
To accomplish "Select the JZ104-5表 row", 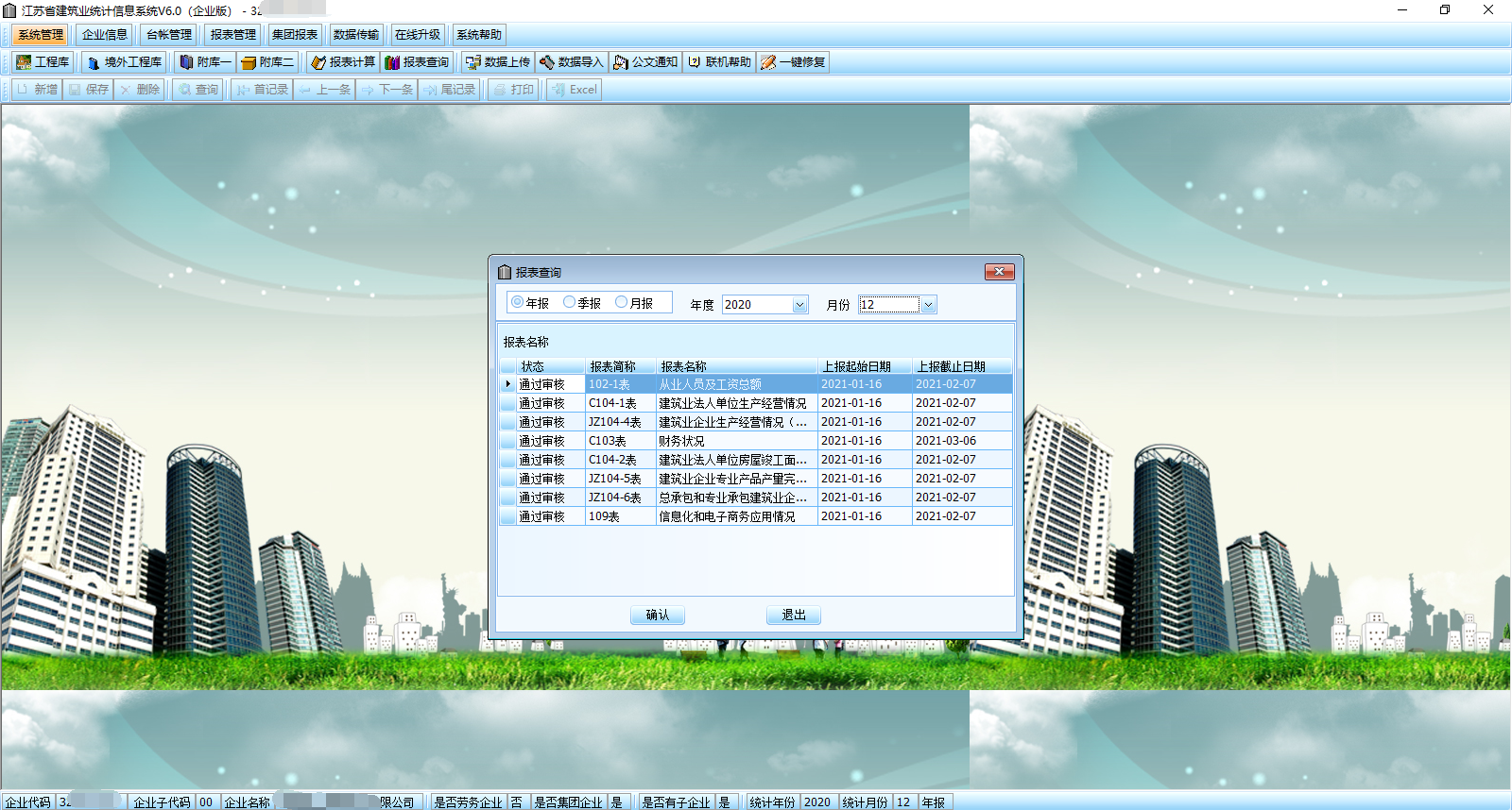I will pos(756,479).
